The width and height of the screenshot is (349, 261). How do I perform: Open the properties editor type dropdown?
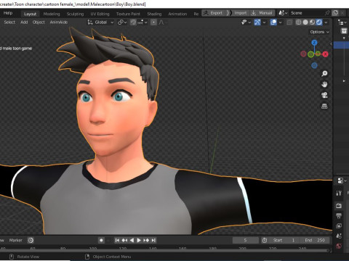pos(342,181)
